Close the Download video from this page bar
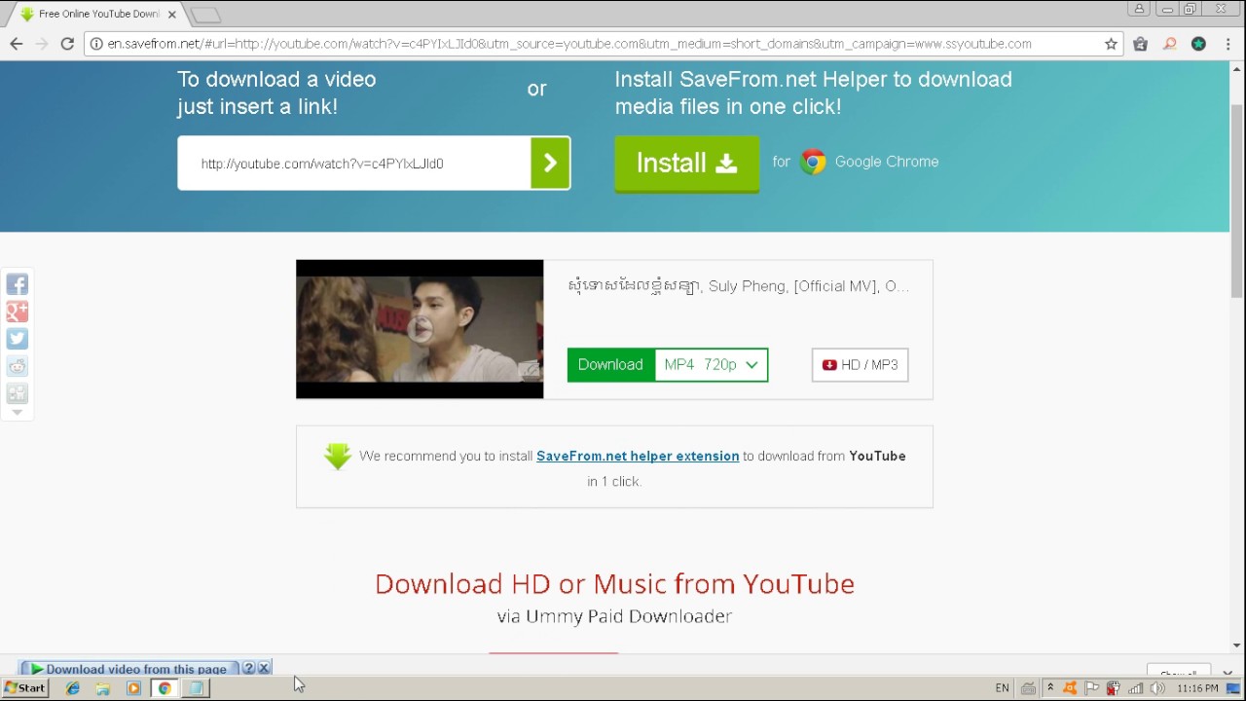This screenshot has width=1246, height=701. click(264, 668)
